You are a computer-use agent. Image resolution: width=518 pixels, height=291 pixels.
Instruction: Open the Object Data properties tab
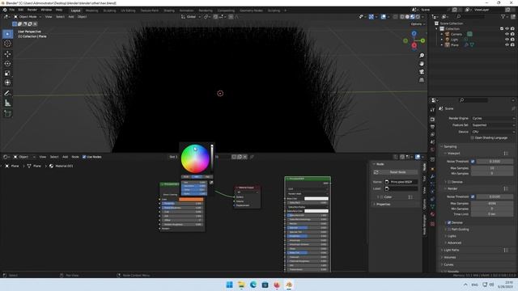(x=432, y=207)
